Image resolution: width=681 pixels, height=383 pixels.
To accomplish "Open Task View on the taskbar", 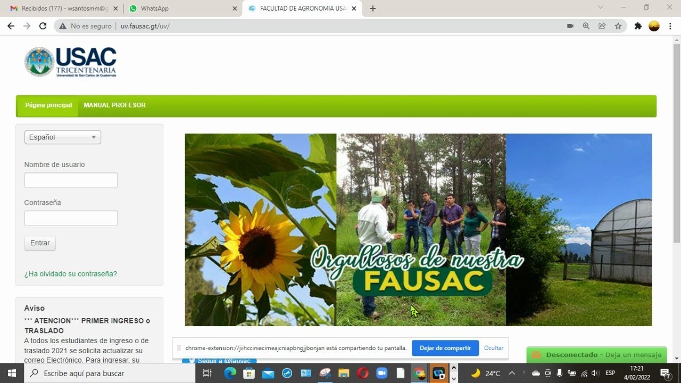I will tap(207, 373).
